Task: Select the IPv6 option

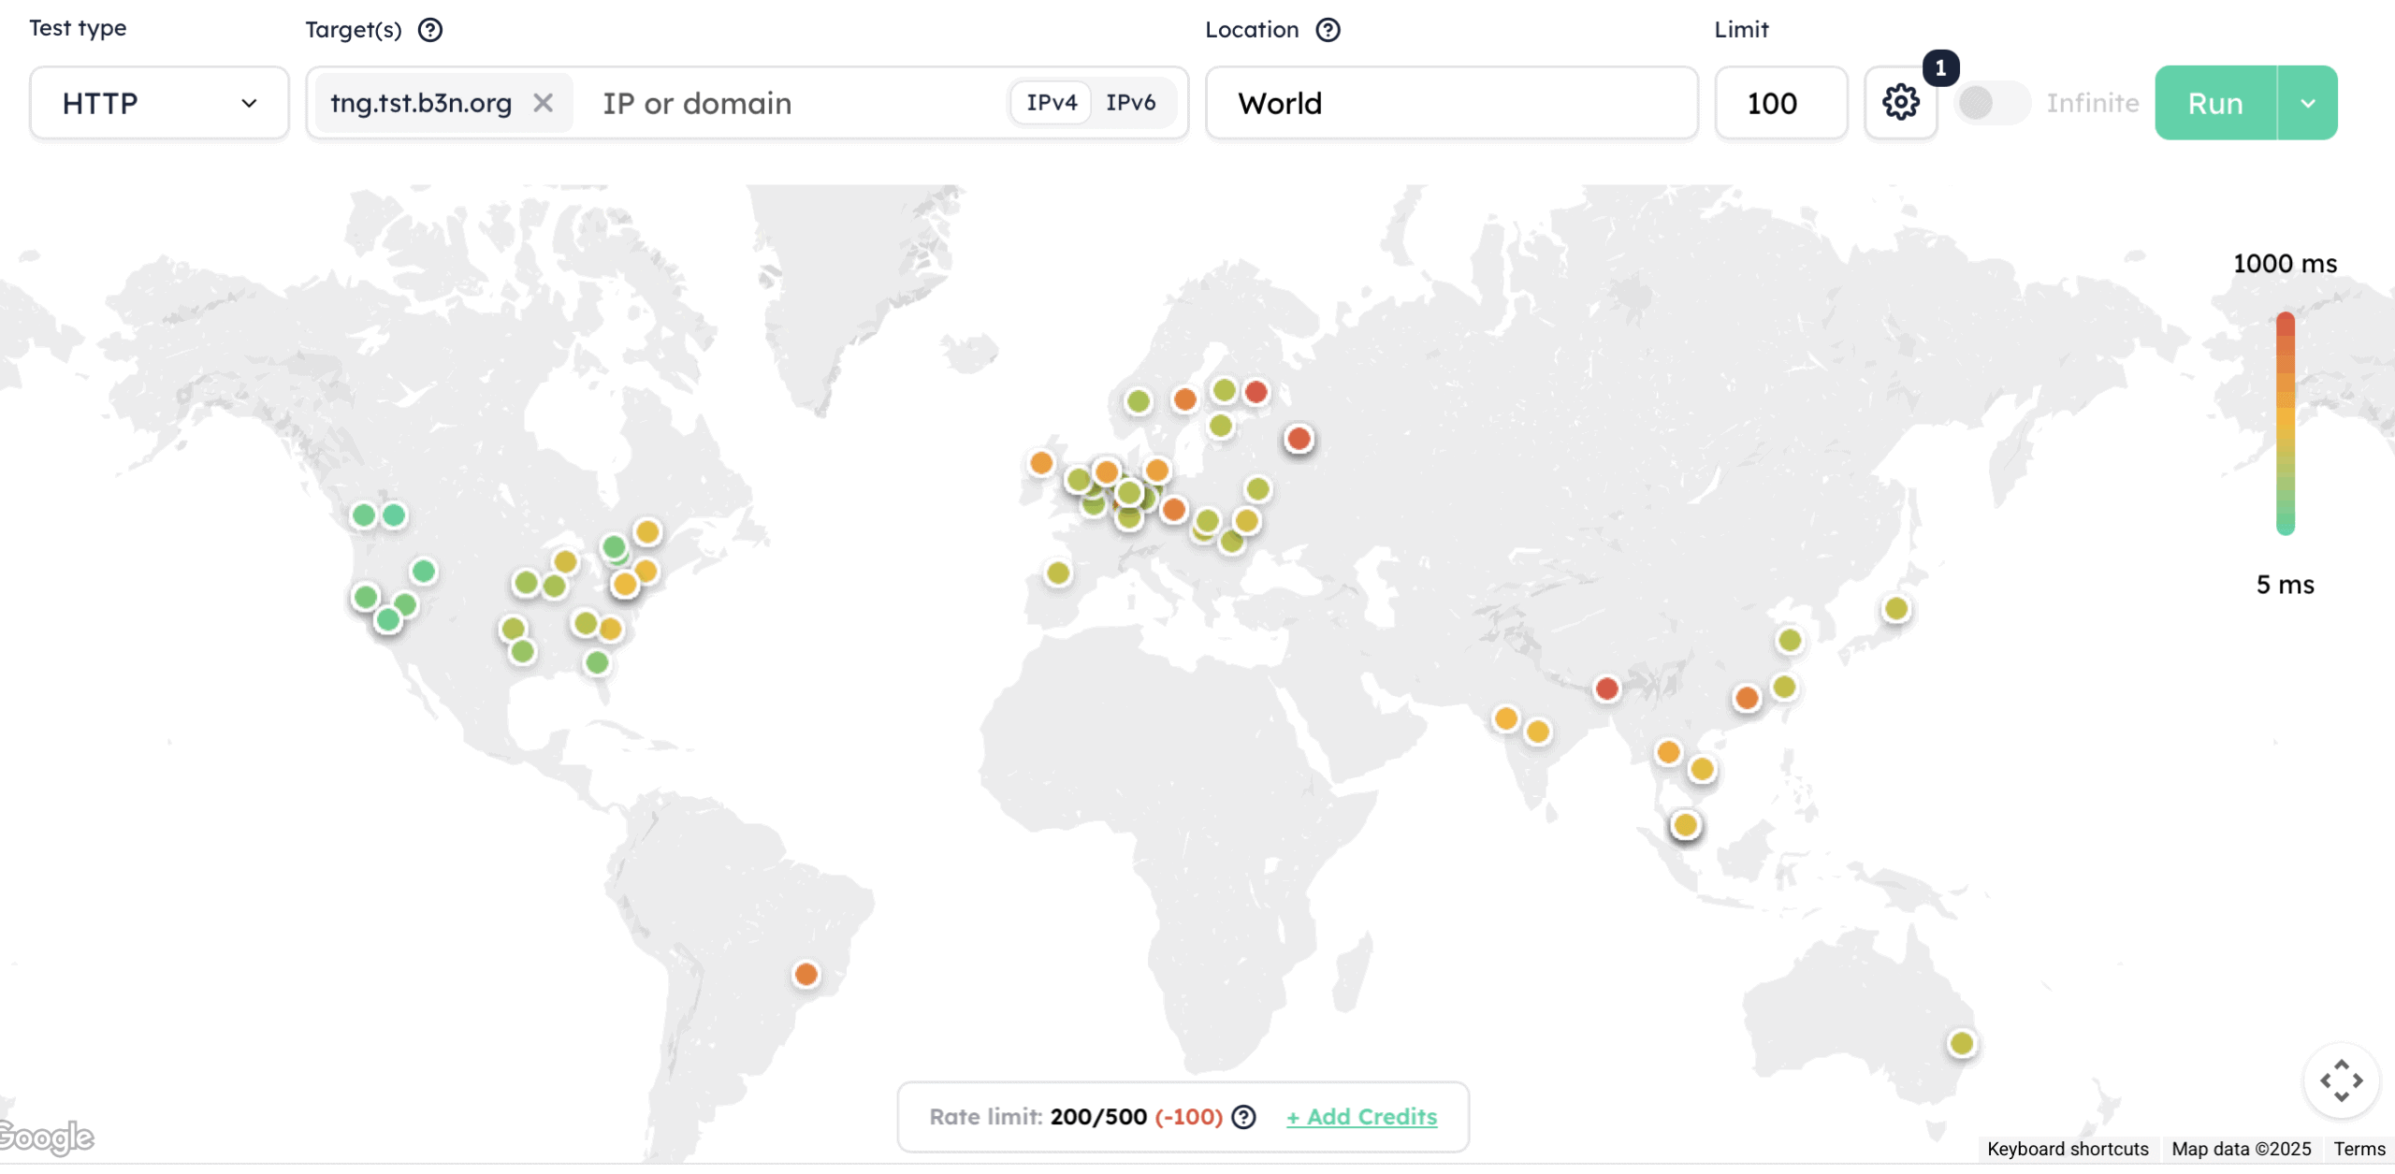Action: coord(1130,102)
